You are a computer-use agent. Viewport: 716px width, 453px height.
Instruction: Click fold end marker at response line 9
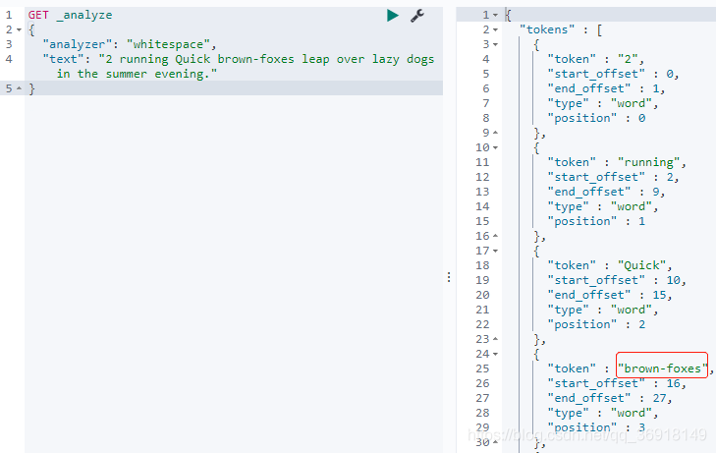(495, 133)
